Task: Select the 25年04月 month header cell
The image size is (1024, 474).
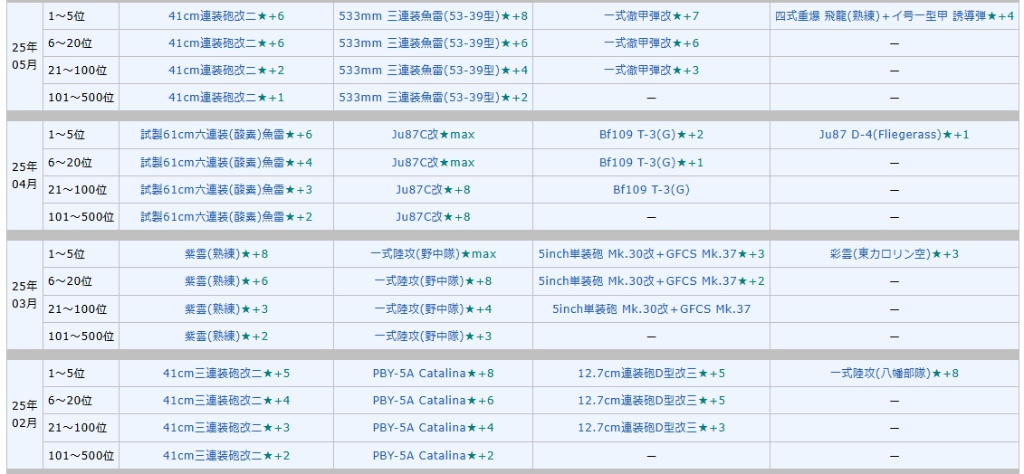Action: (24, 175)
